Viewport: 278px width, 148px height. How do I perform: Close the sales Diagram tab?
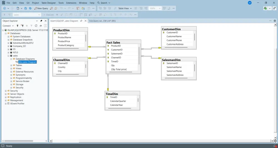click(x=85, y=21)
